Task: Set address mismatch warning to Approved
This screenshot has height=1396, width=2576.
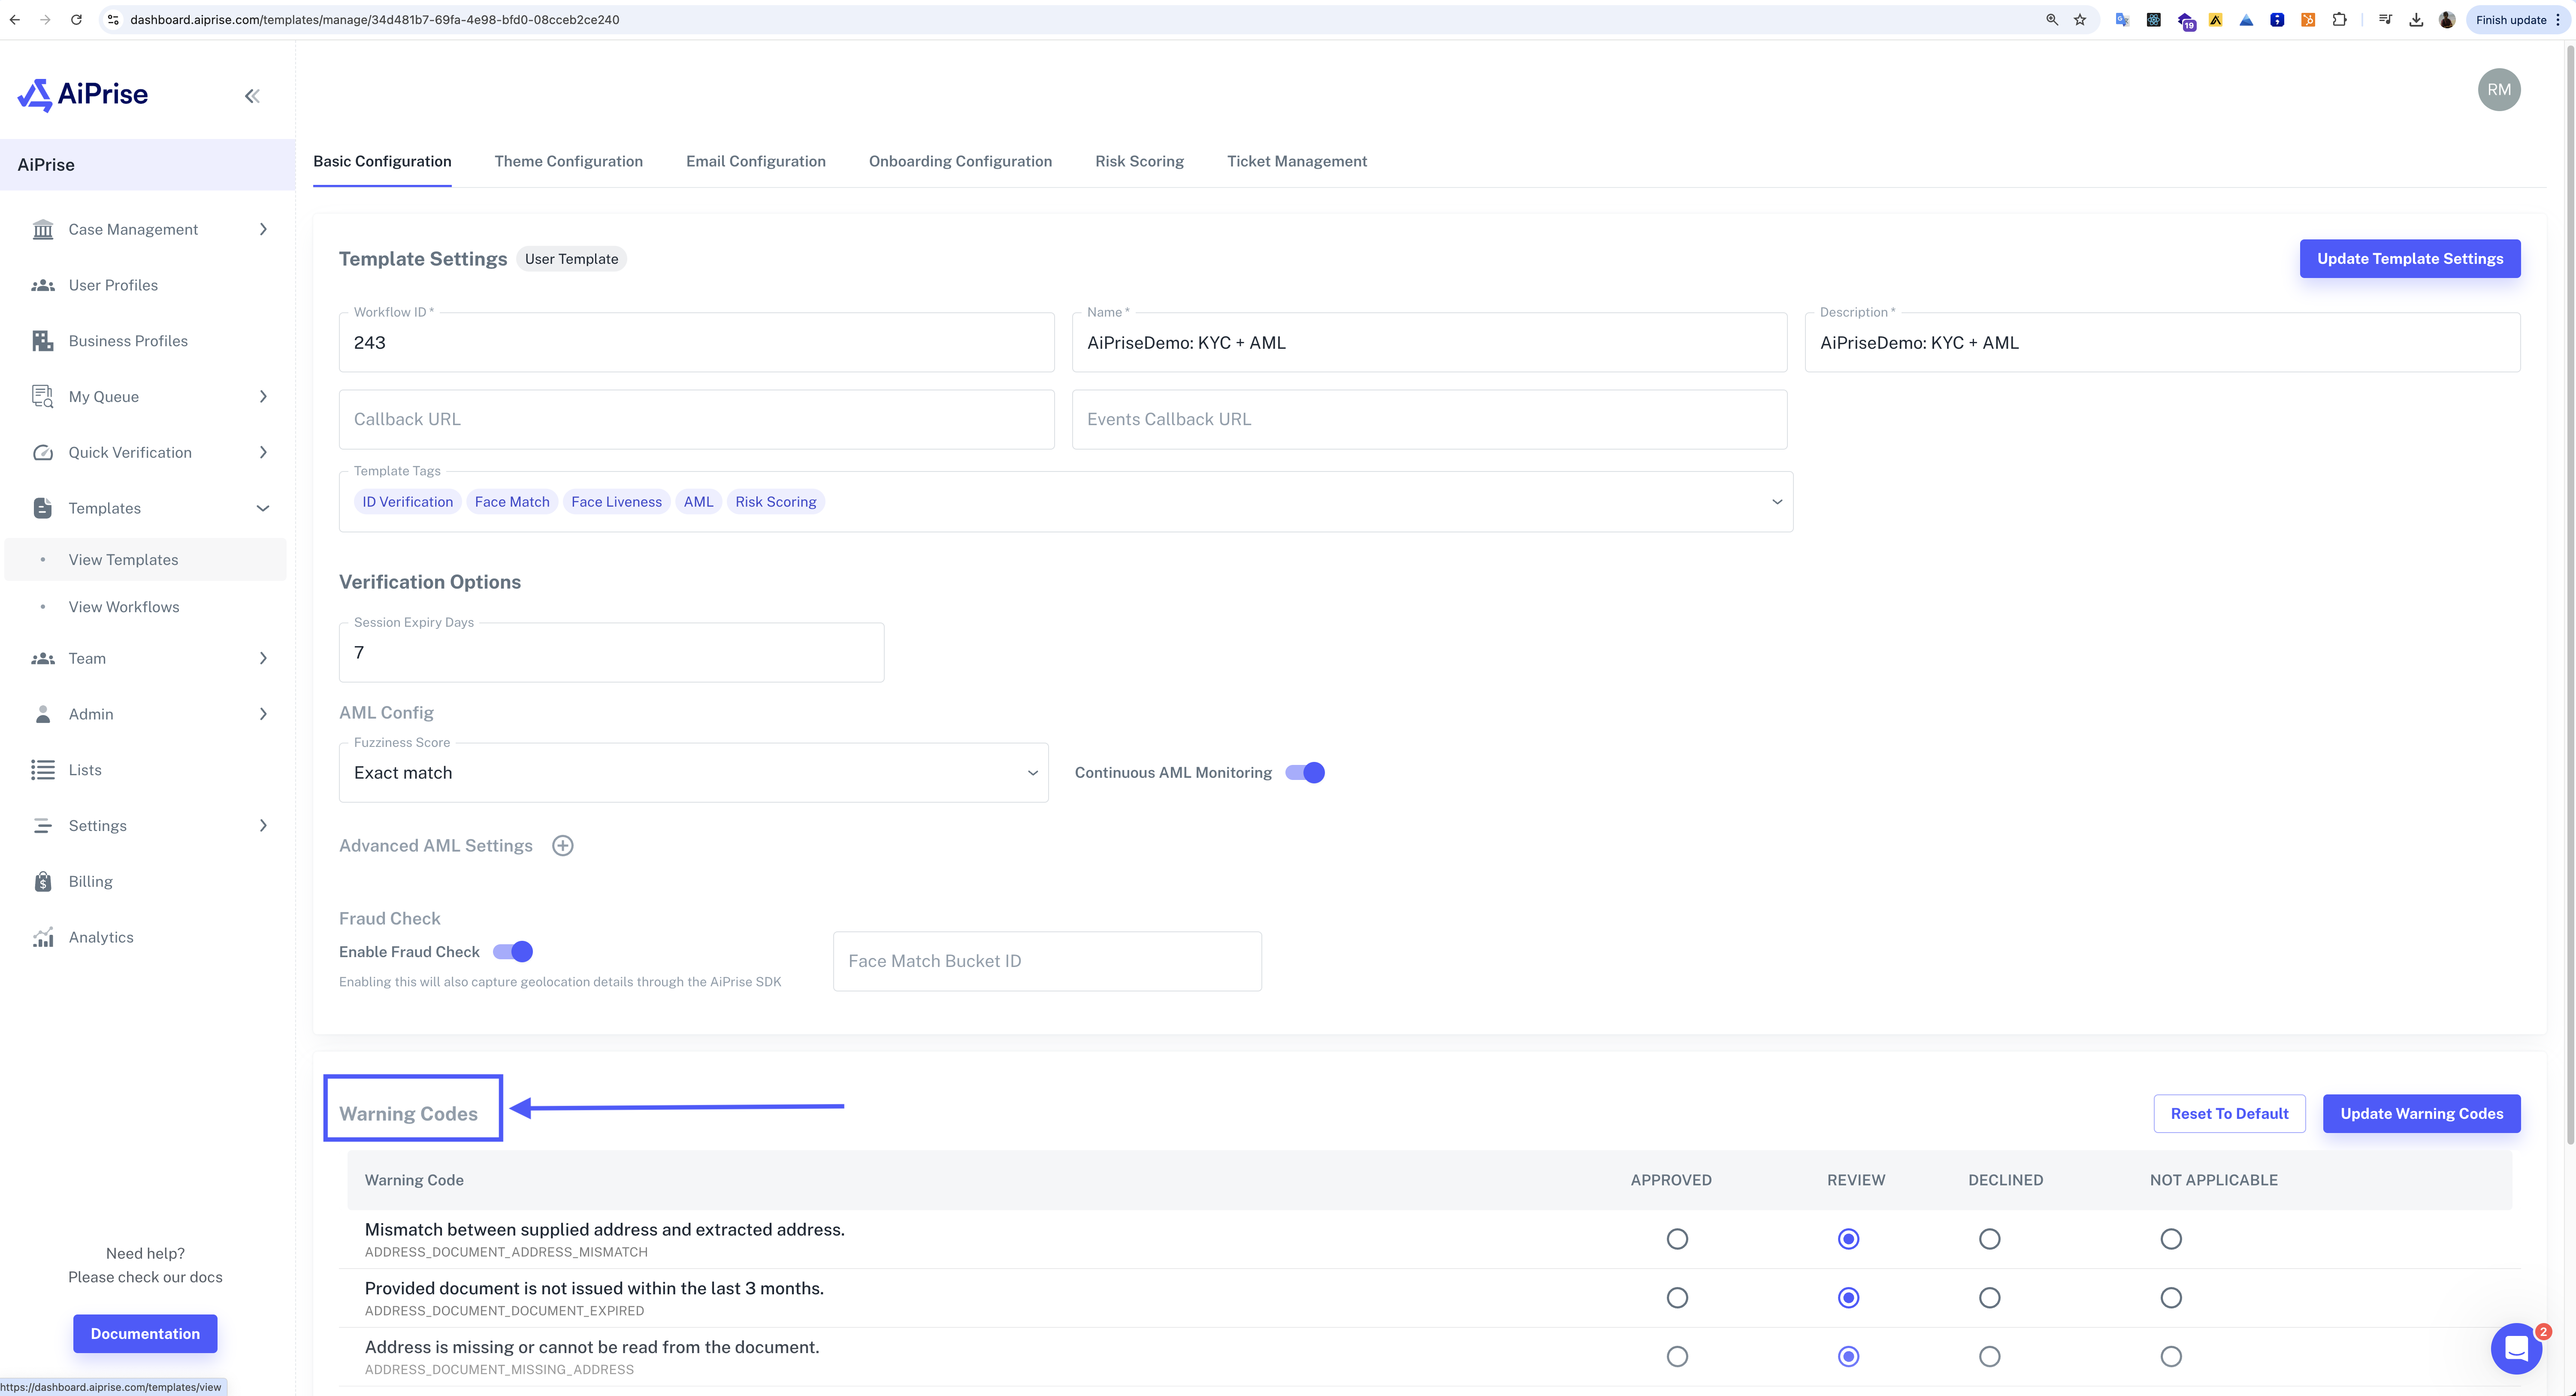Action: click(1677, 1239)
